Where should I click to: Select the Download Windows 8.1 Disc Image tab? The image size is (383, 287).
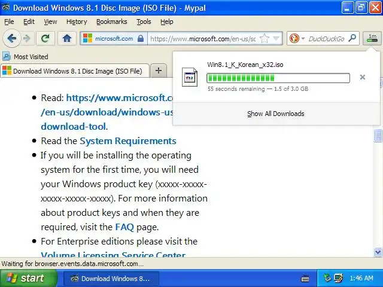(75, 71)
